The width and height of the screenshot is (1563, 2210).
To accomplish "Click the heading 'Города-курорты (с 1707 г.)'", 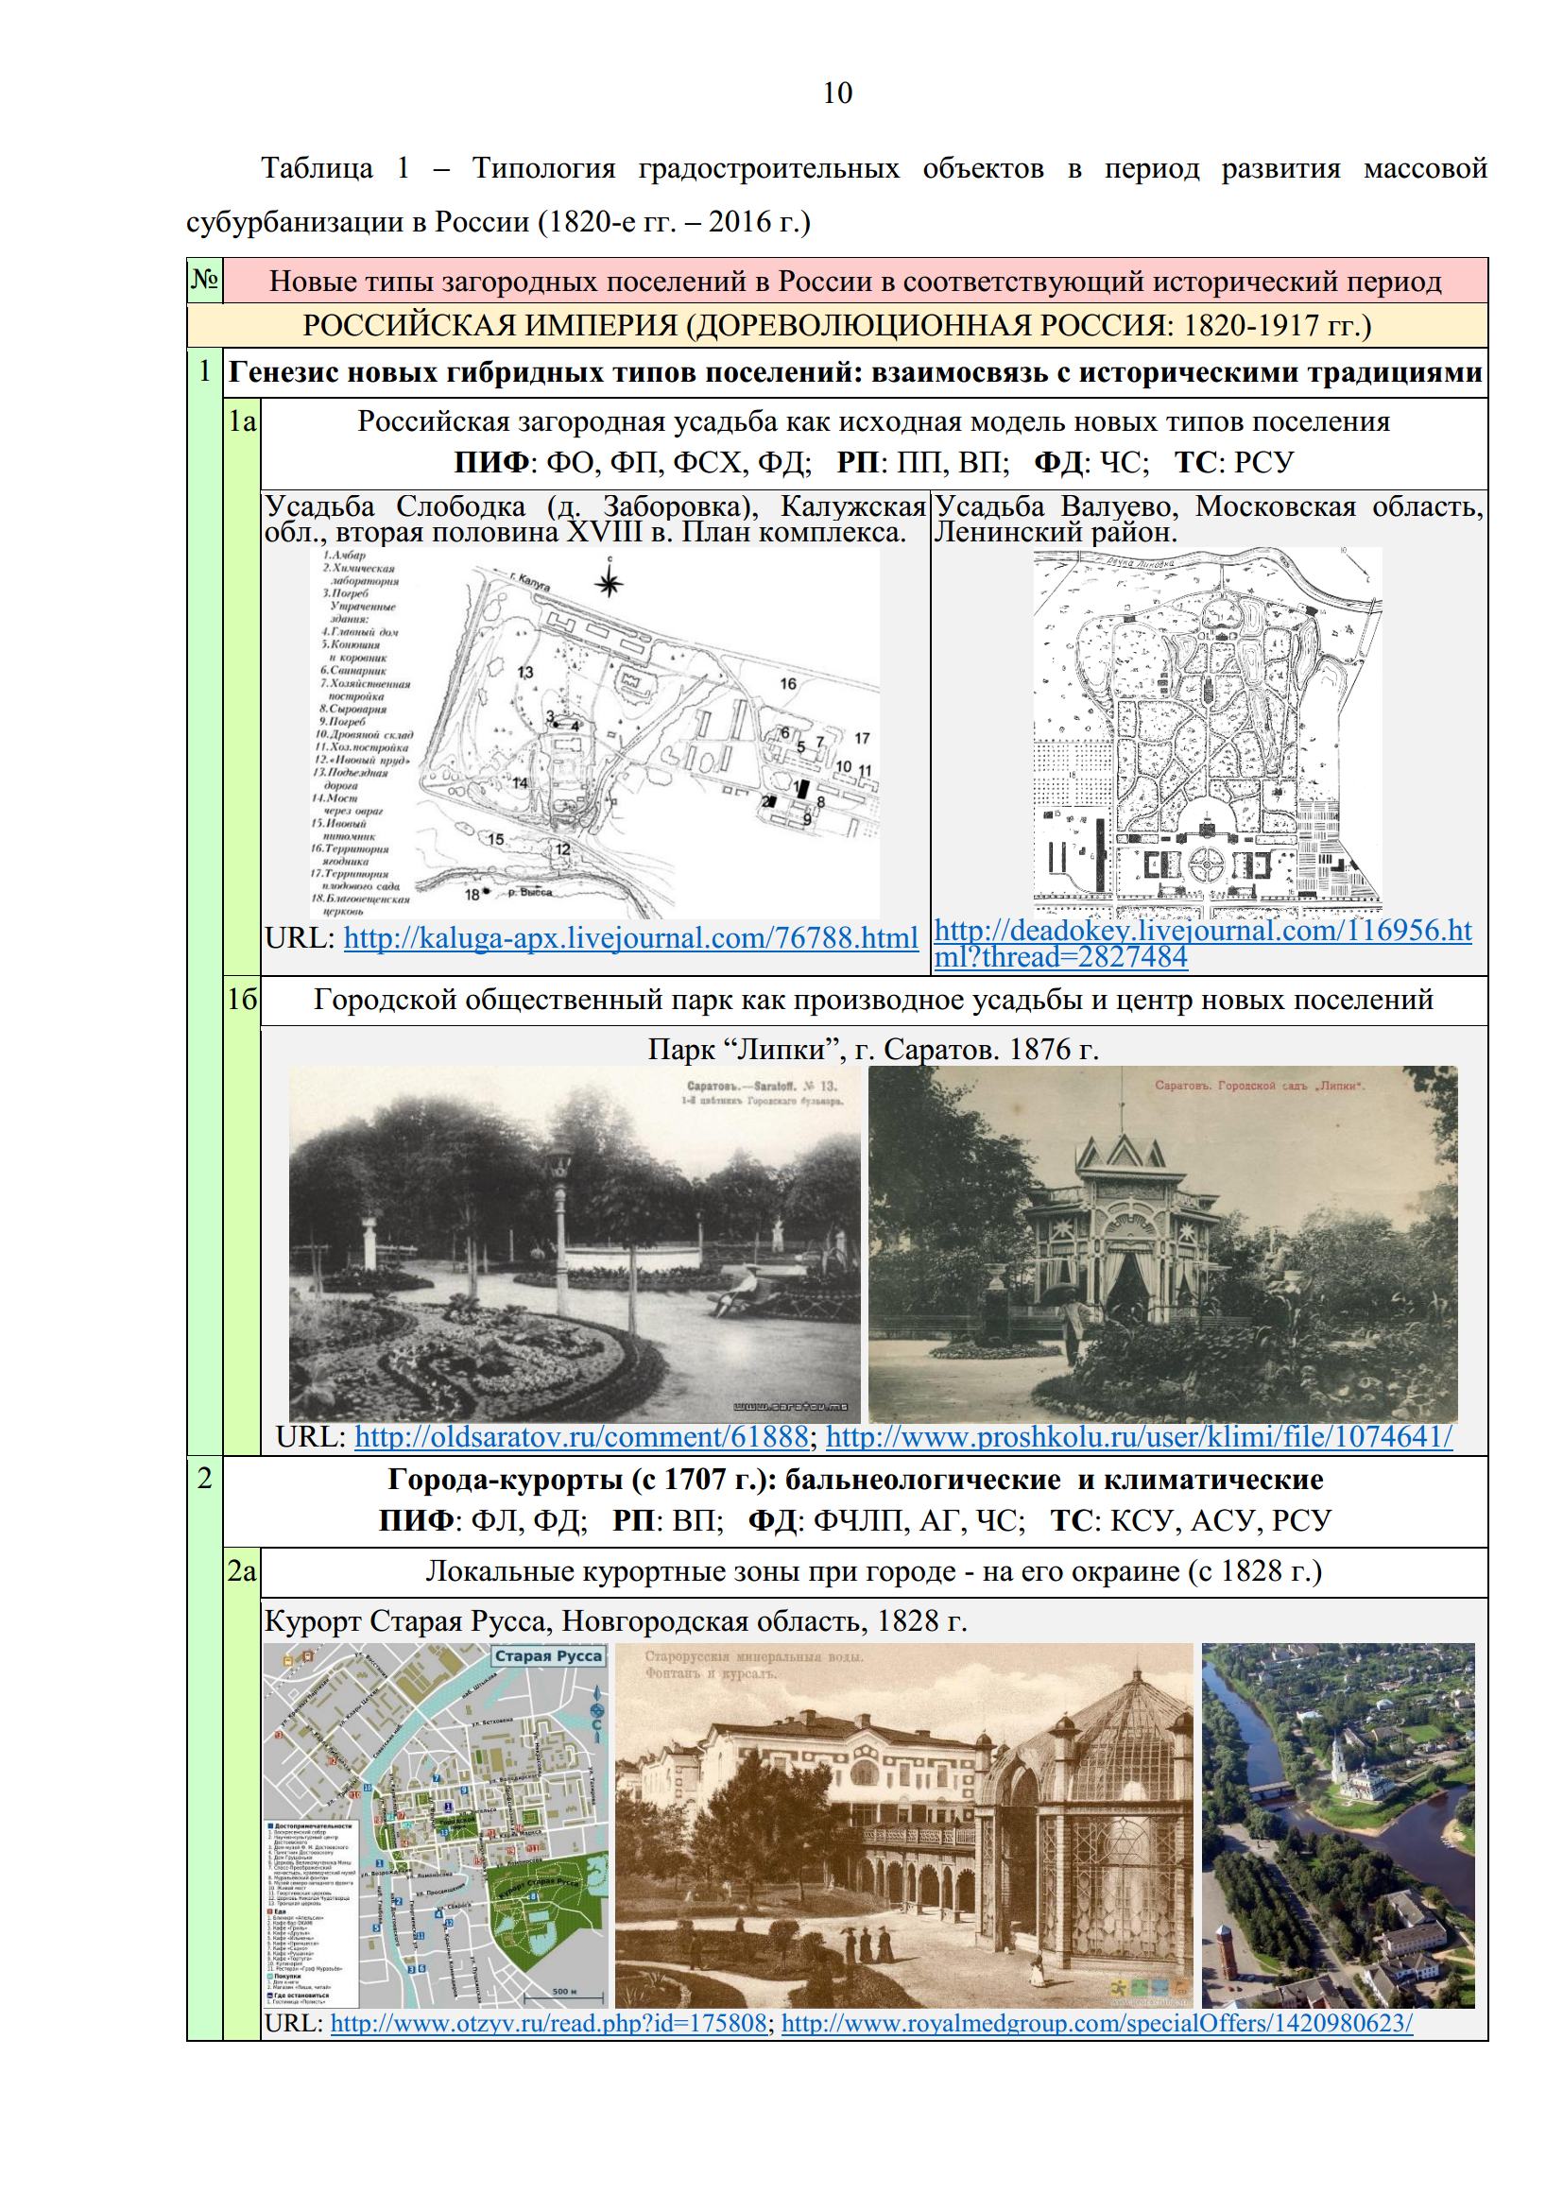I will point(854,1479).
